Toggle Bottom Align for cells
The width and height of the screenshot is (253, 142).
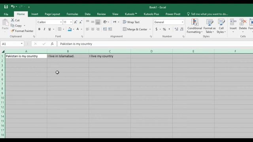click(x=98, y=22)
